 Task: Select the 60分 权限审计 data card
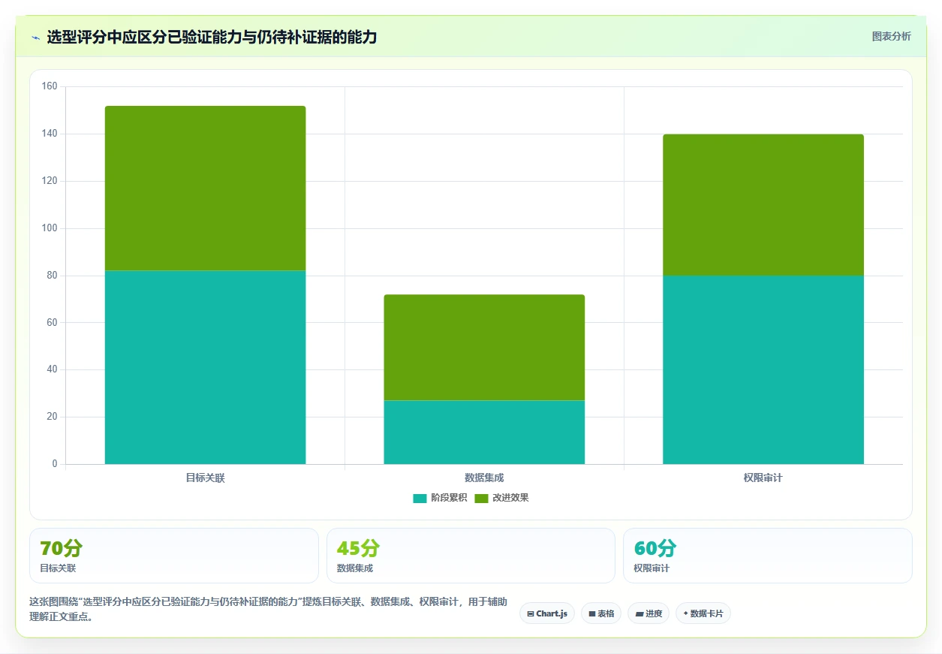(x=768, y=556)
